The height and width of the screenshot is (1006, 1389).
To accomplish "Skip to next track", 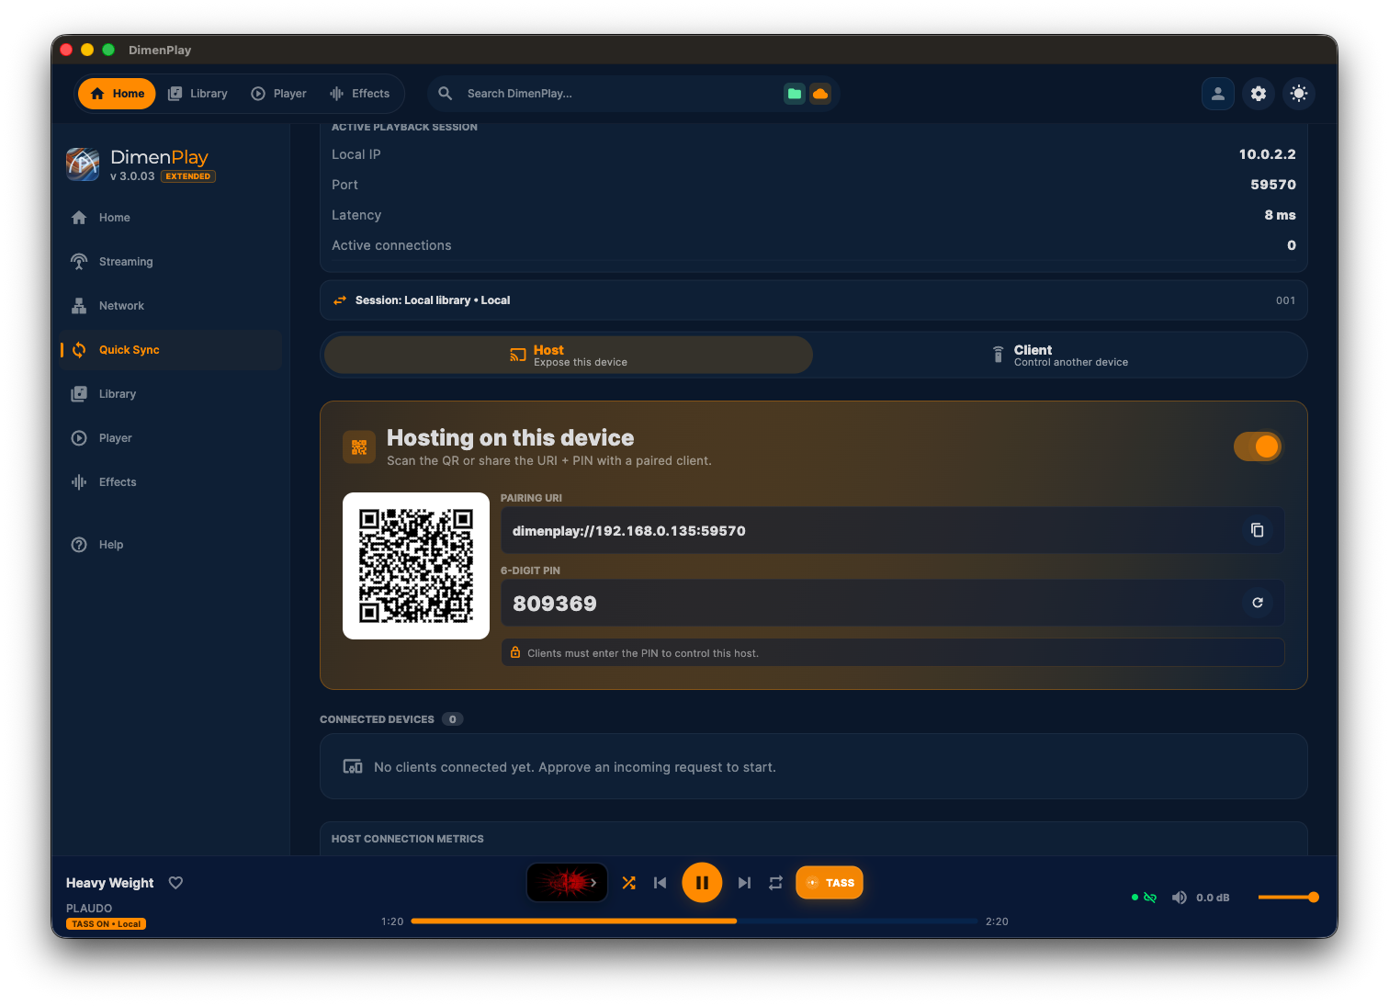I will coord(744,883).
